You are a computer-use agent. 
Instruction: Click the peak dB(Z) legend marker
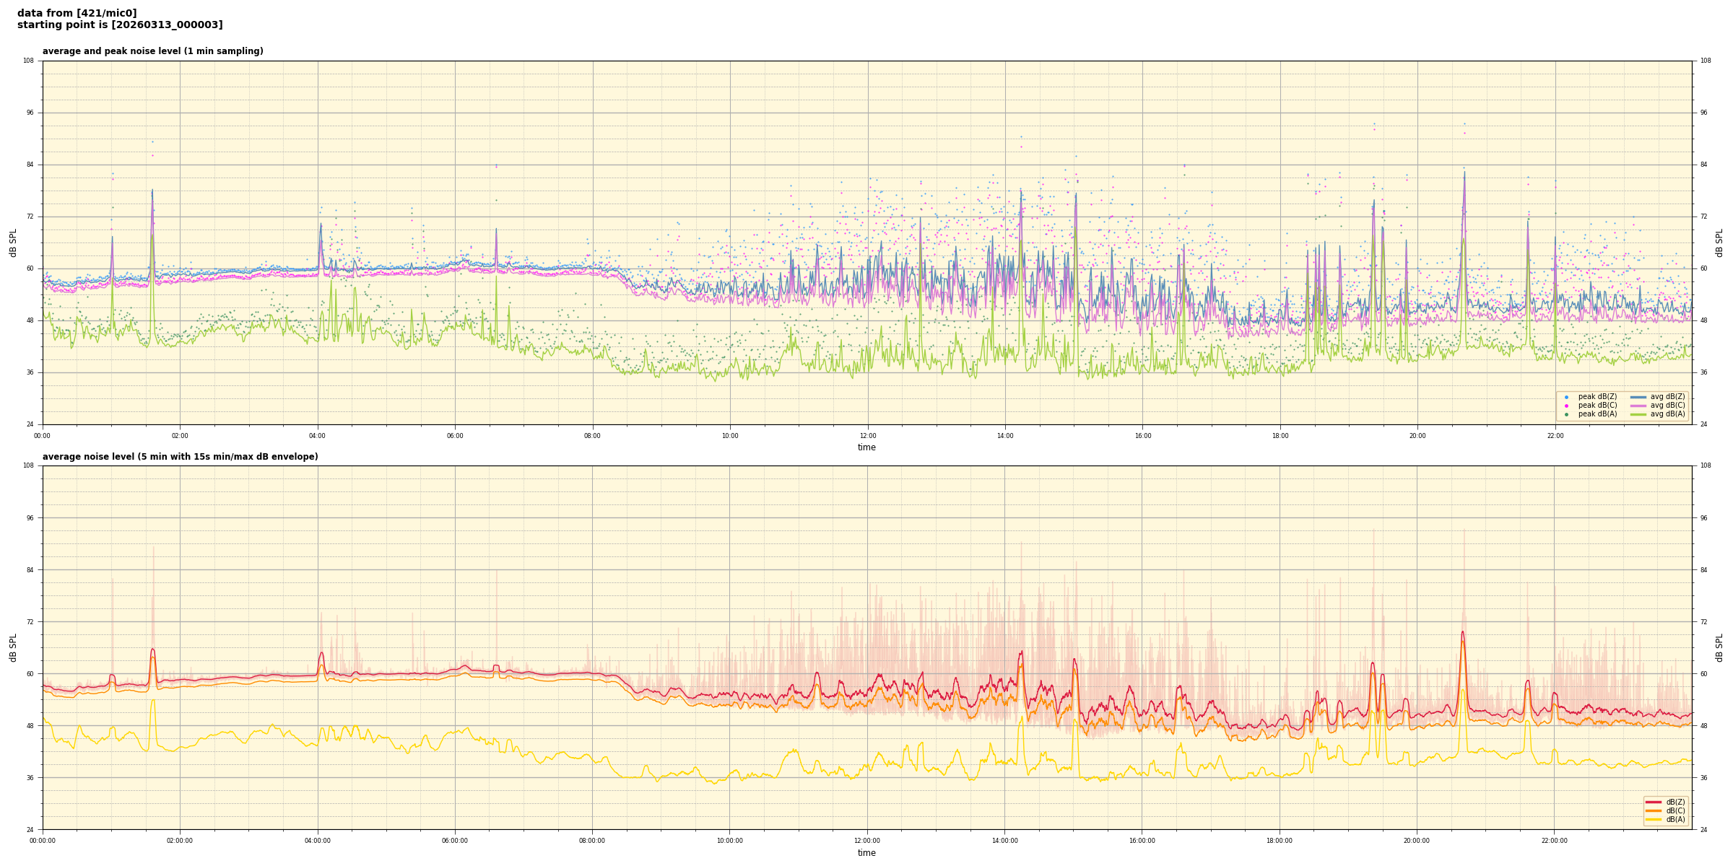coord(1566,397)
